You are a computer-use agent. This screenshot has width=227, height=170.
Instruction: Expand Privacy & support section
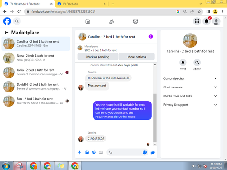point(190,105)
